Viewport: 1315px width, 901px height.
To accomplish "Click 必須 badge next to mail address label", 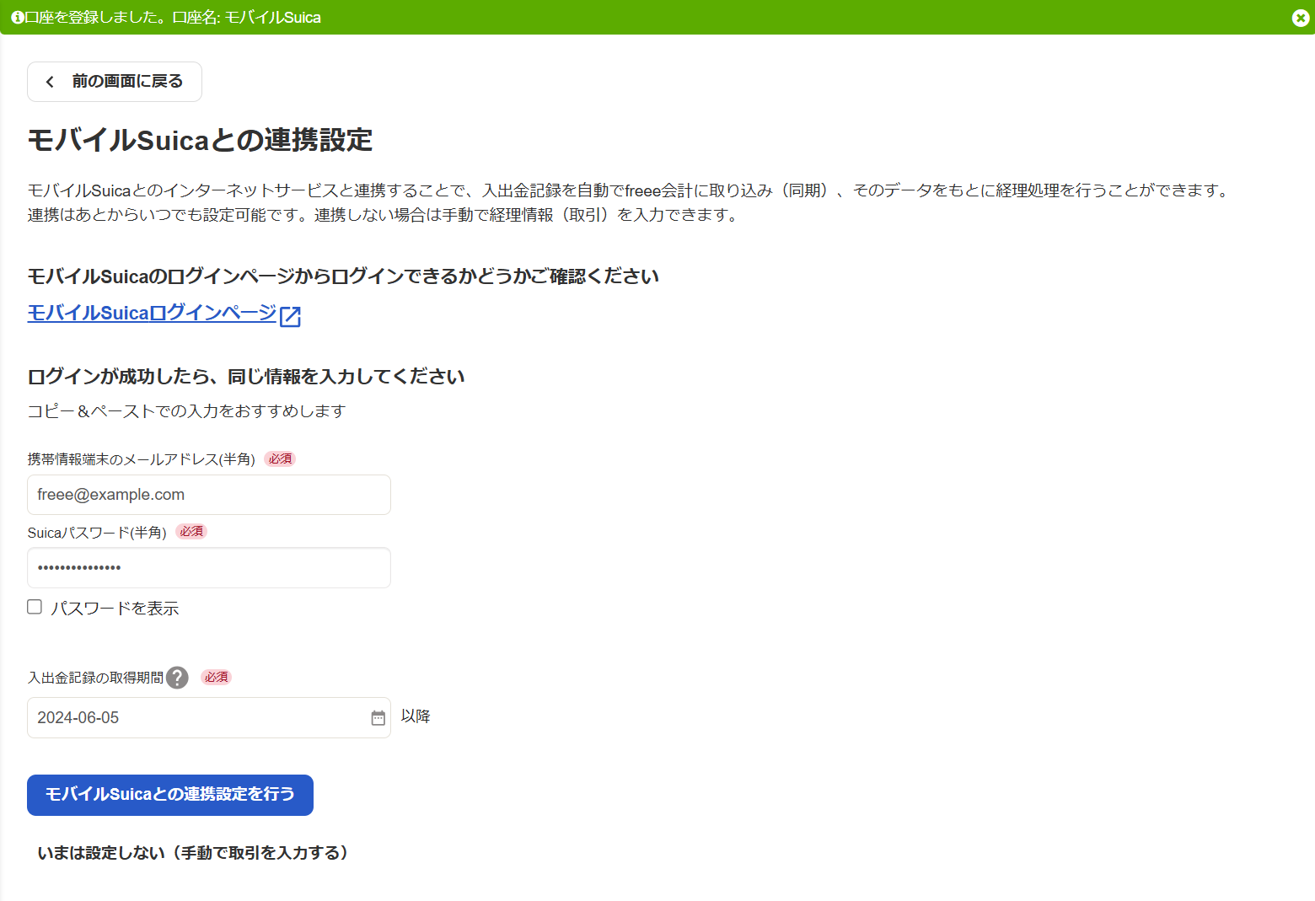I will click(280, 459).
